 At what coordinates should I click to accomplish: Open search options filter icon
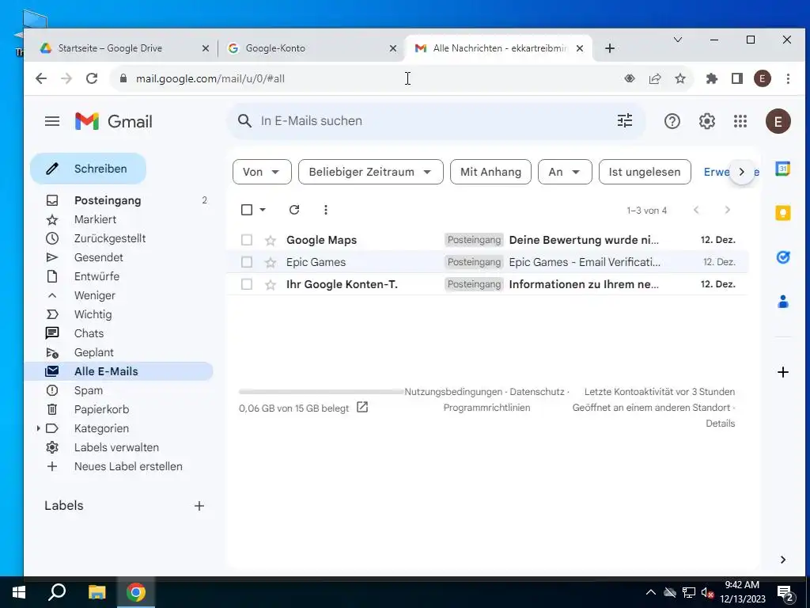[x=625, y=121]
